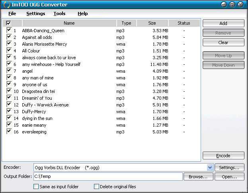Minimize the ImTOO OGG Converter window

[224, 5]
